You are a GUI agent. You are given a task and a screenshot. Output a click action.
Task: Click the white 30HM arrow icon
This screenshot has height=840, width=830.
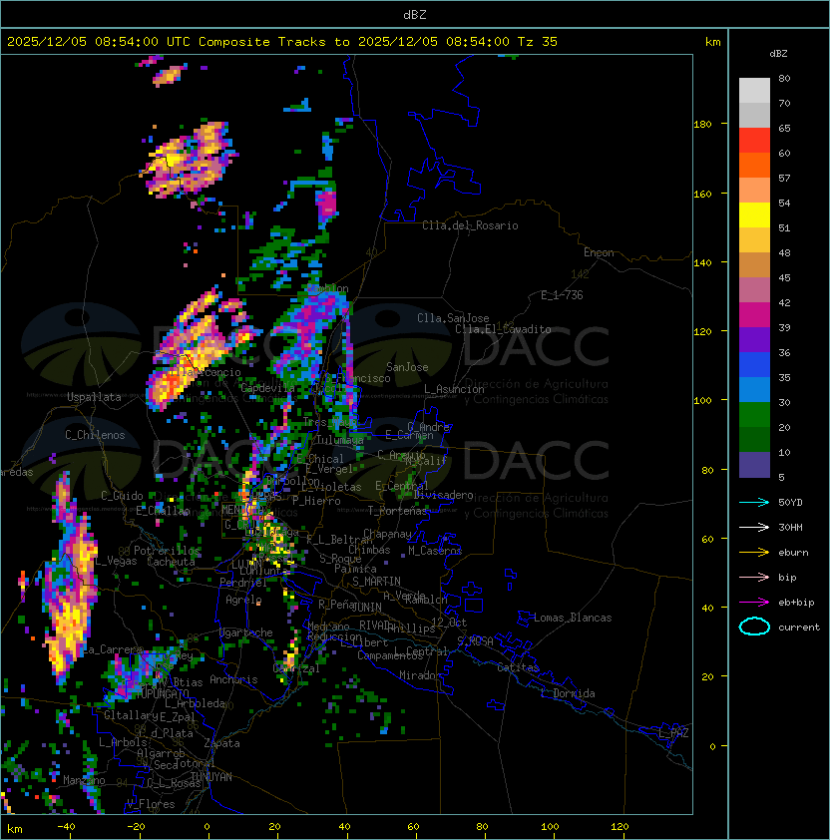point(754,527)
